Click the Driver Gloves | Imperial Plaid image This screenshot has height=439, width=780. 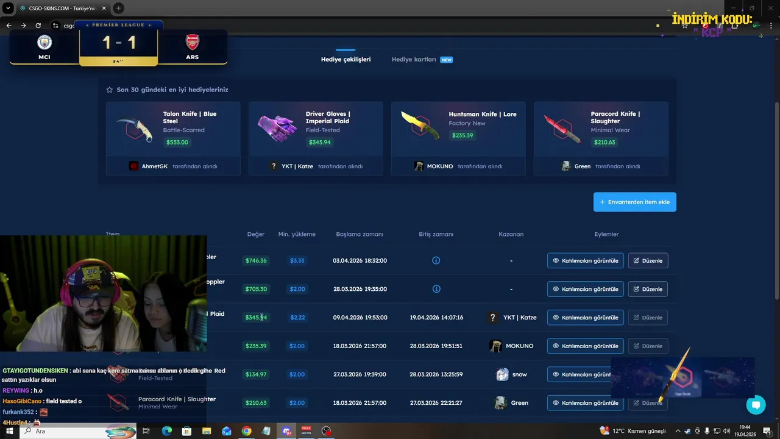277,128
